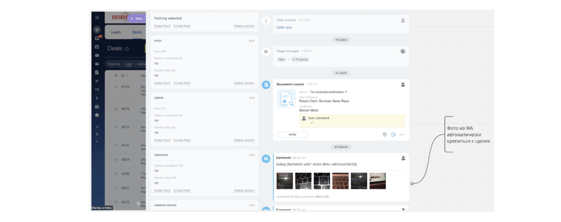Open row menu for deal 4574

[116, 109]
